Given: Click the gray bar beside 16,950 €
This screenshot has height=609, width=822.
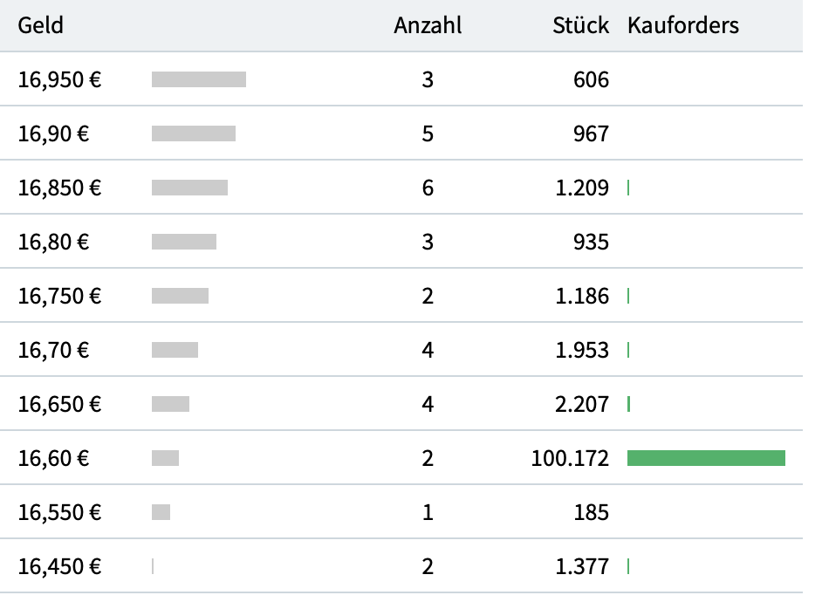Looking at the screenshot, I should (199, 80).
